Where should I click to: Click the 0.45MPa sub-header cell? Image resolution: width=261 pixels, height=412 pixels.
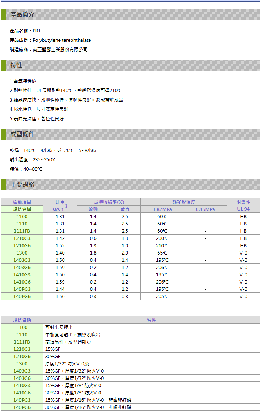click(x=205, y=209)
